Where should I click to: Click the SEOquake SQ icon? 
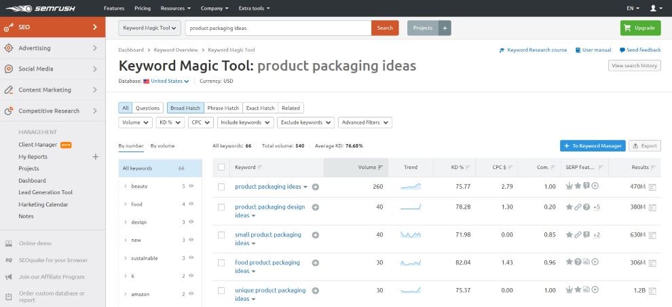click(x=9, y=260)
